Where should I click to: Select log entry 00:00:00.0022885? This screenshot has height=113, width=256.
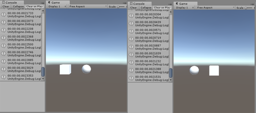point(21,61)
